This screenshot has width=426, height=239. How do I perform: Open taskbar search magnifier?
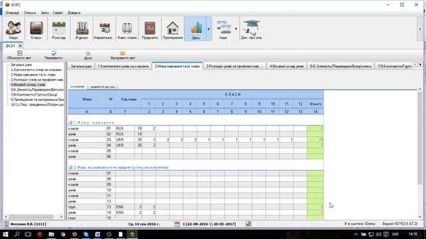pyautogui.click(x=17, y=234)
